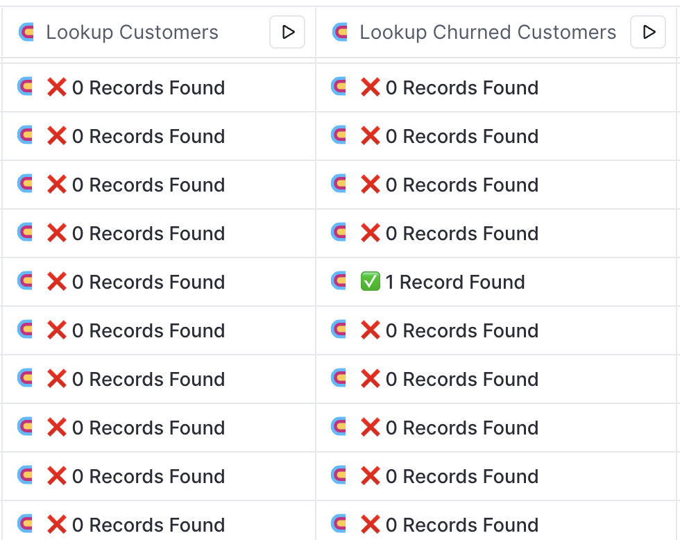
Task: Click red X in first Lookup Churned Customers row
Action: click(x=371, y=87)
